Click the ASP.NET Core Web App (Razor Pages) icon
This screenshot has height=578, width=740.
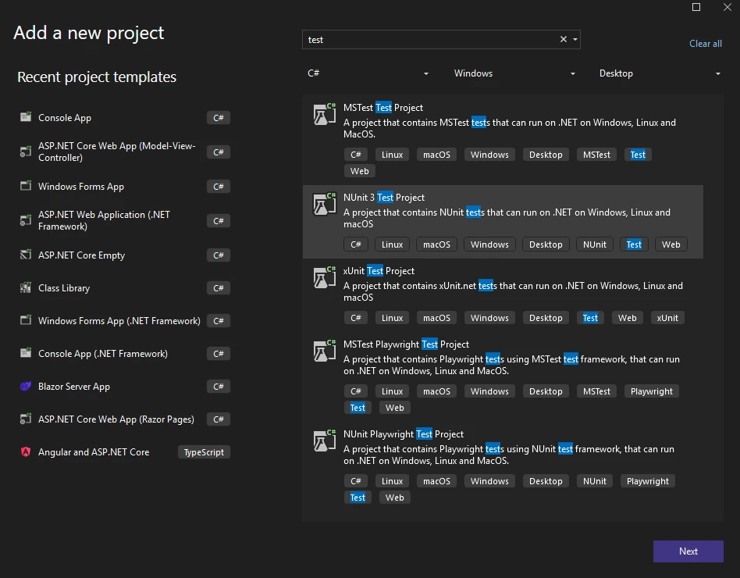[26, 419]
